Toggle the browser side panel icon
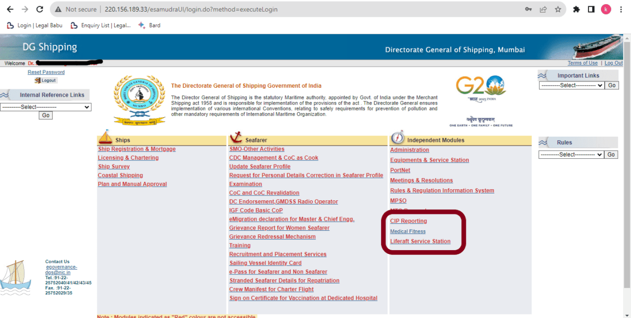Screen dimensions: 631x318 591,9
